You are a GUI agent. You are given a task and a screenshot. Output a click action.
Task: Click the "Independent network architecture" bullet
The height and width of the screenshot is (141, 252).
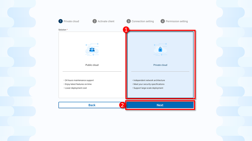coord(149,80)
